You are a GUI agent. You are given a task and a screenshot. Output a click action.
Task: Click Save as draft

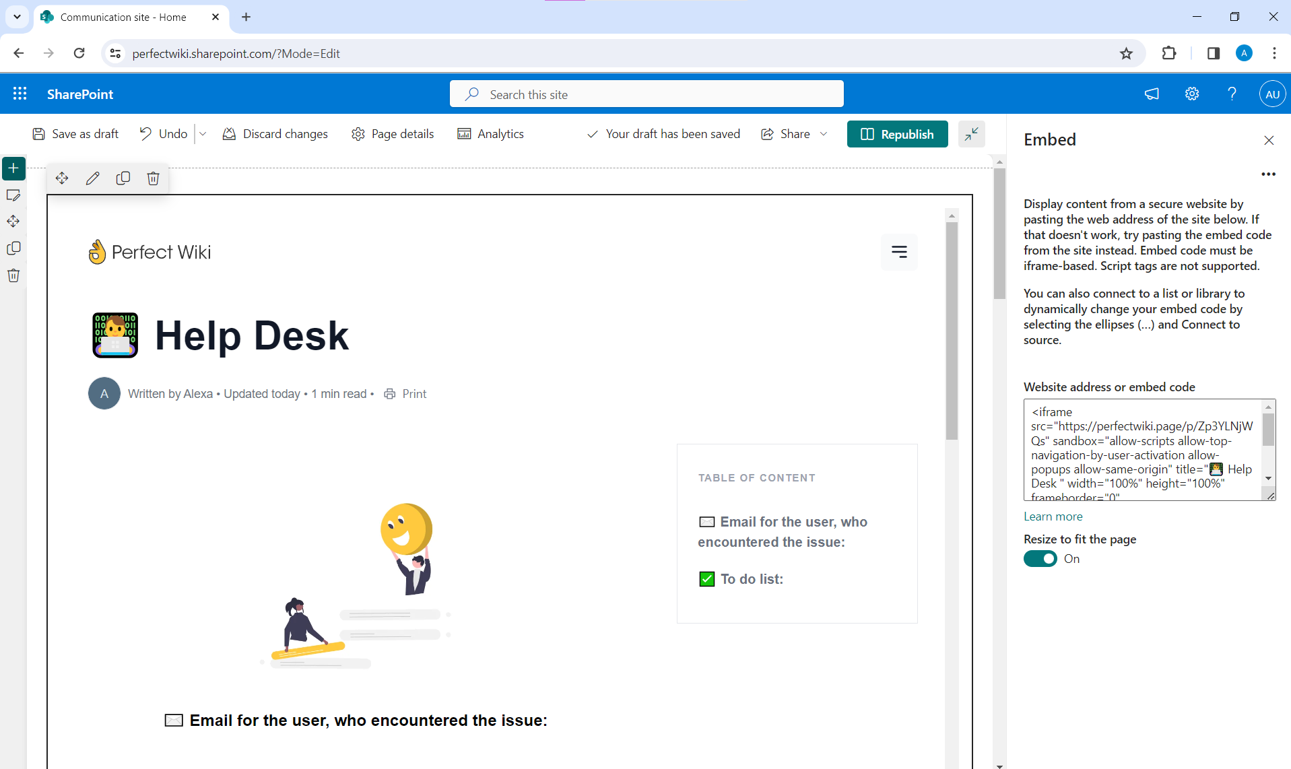(75, 134)
